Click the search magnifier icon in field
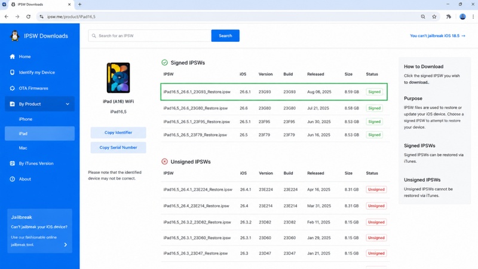This screenshot has width=478, height=269. click(x=94, y=36)
